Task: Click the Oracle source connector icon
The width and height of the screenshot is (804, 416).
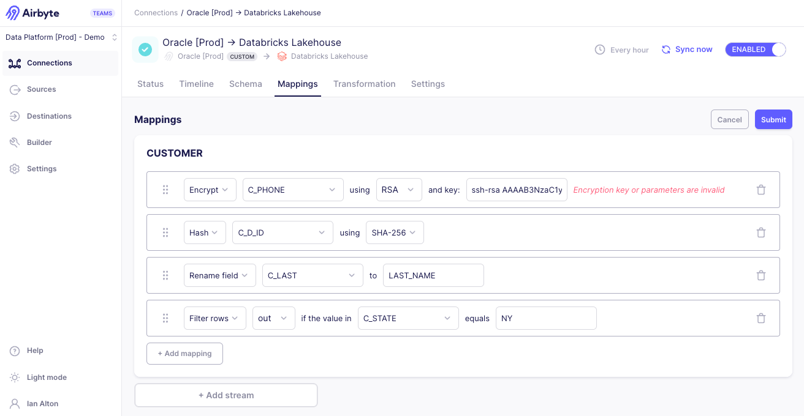Action: [169, 56]
